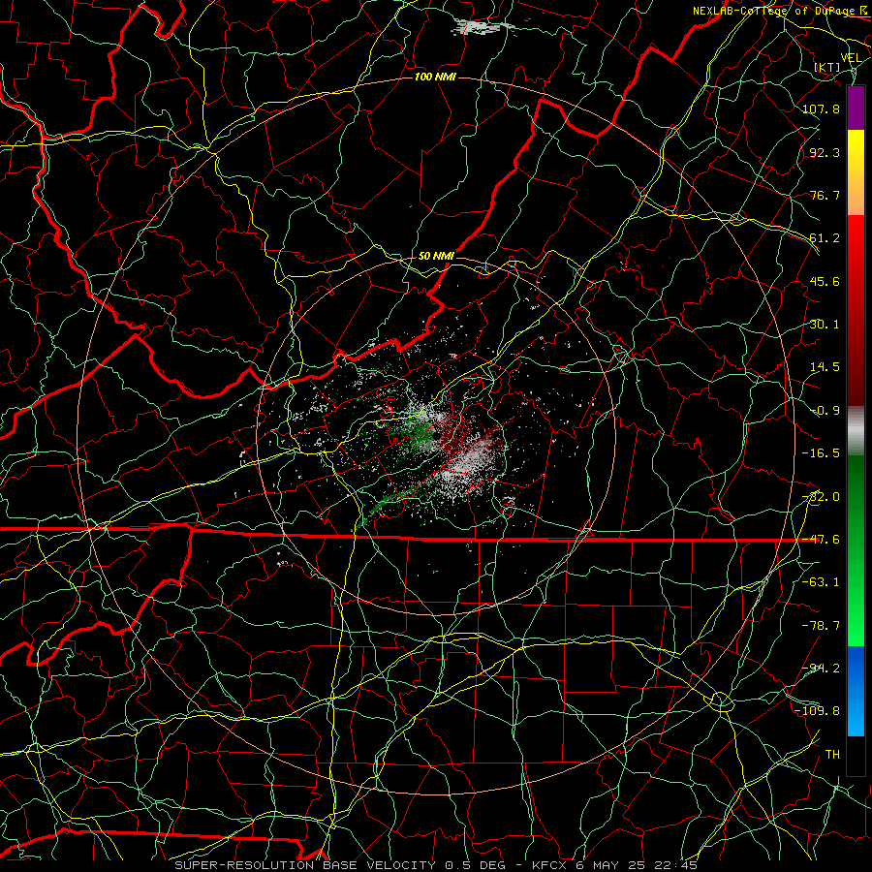Select the black TH segment of color bar

point(856,755)
